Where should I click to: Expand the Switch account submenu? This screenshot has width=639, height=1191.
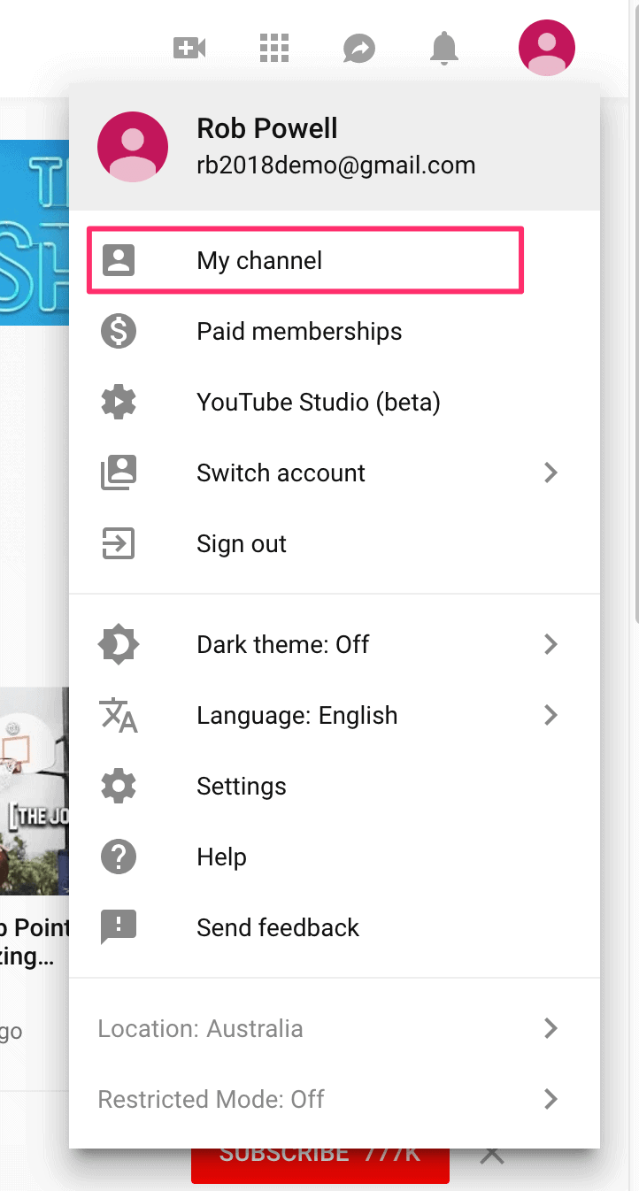coord(550,473)
